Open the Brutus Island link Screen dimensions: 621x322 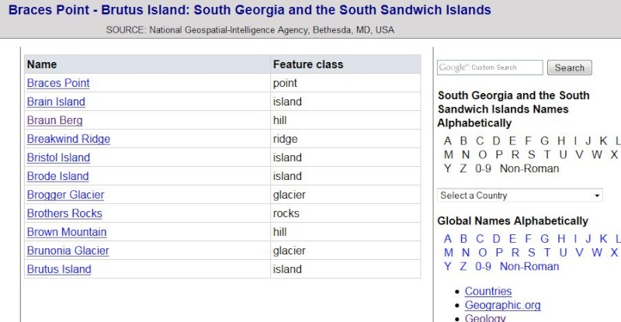pos(59,269)
